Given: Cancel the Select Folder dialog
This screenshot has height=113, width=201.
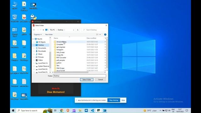Looking at the screenshot, I should point(100,79).
